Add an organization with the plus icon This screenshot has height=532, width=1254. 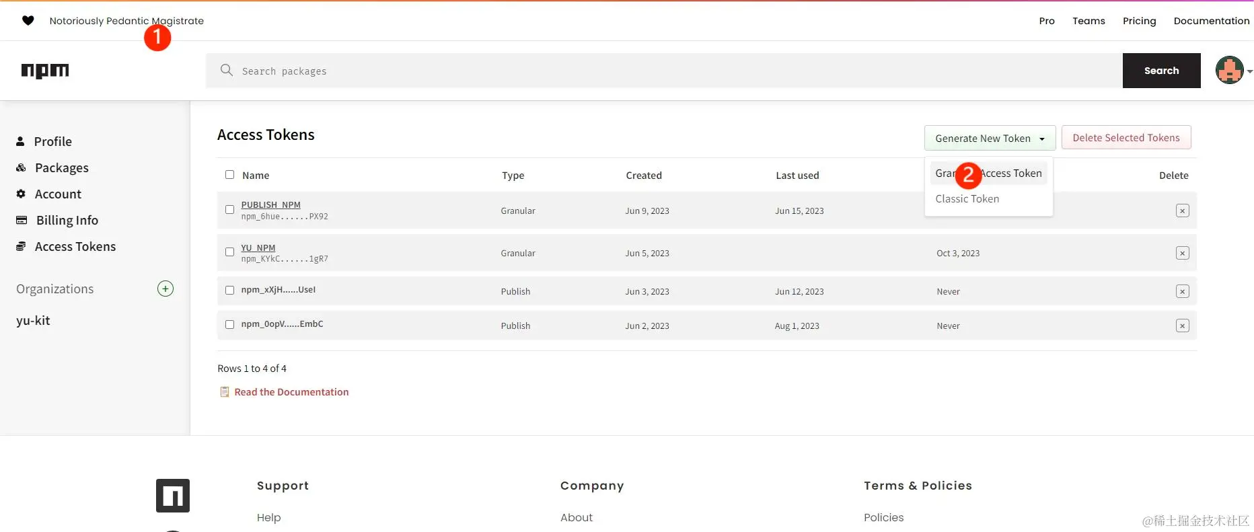coord(165,289)
